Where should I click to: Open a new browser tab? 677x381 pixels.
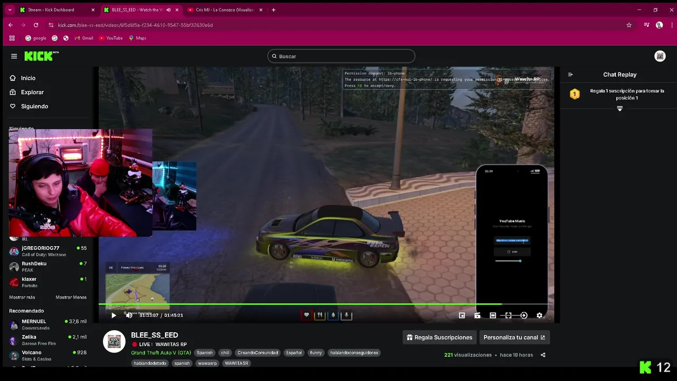[x=273, y=10]
